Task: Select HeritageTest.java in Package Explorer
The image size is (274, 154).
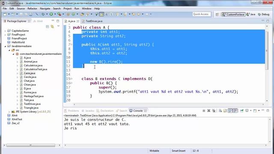Action: (33, 96)
